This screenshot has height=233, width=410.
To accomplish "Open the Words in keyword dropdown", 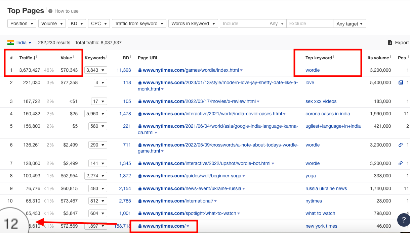I will [193, 23].
